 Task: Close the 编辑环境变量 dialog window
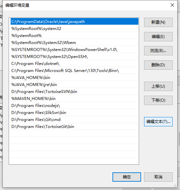coord(172,5)
